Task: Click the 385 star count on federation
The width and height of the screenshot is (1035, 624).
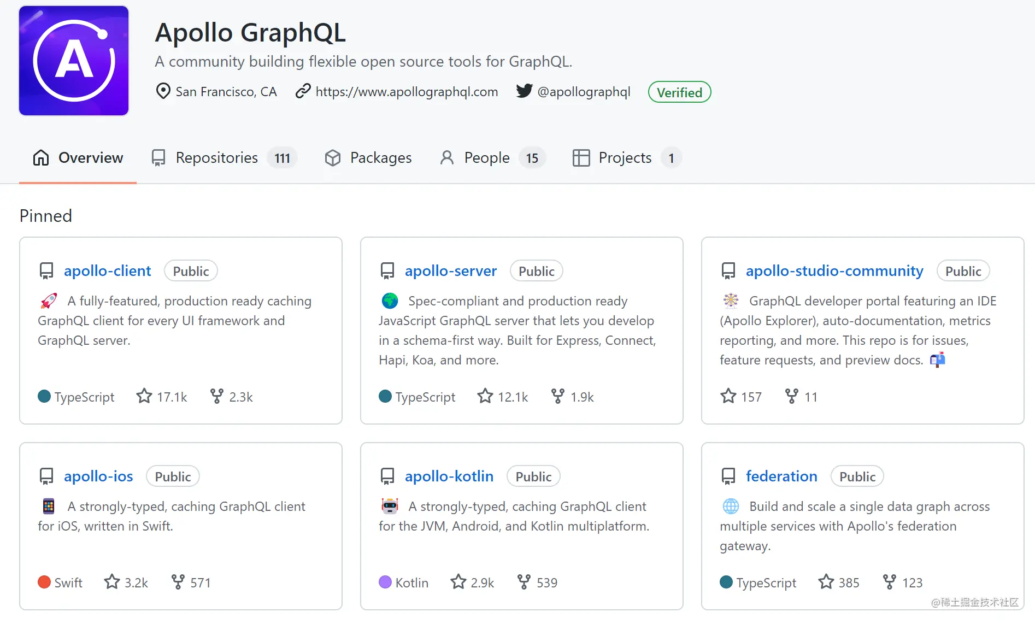Action: tap(849, 583)
